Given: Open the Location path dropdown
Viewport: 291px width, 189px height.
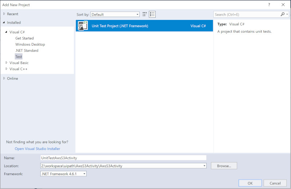Looking at the screenshot, I should point(204,166).
